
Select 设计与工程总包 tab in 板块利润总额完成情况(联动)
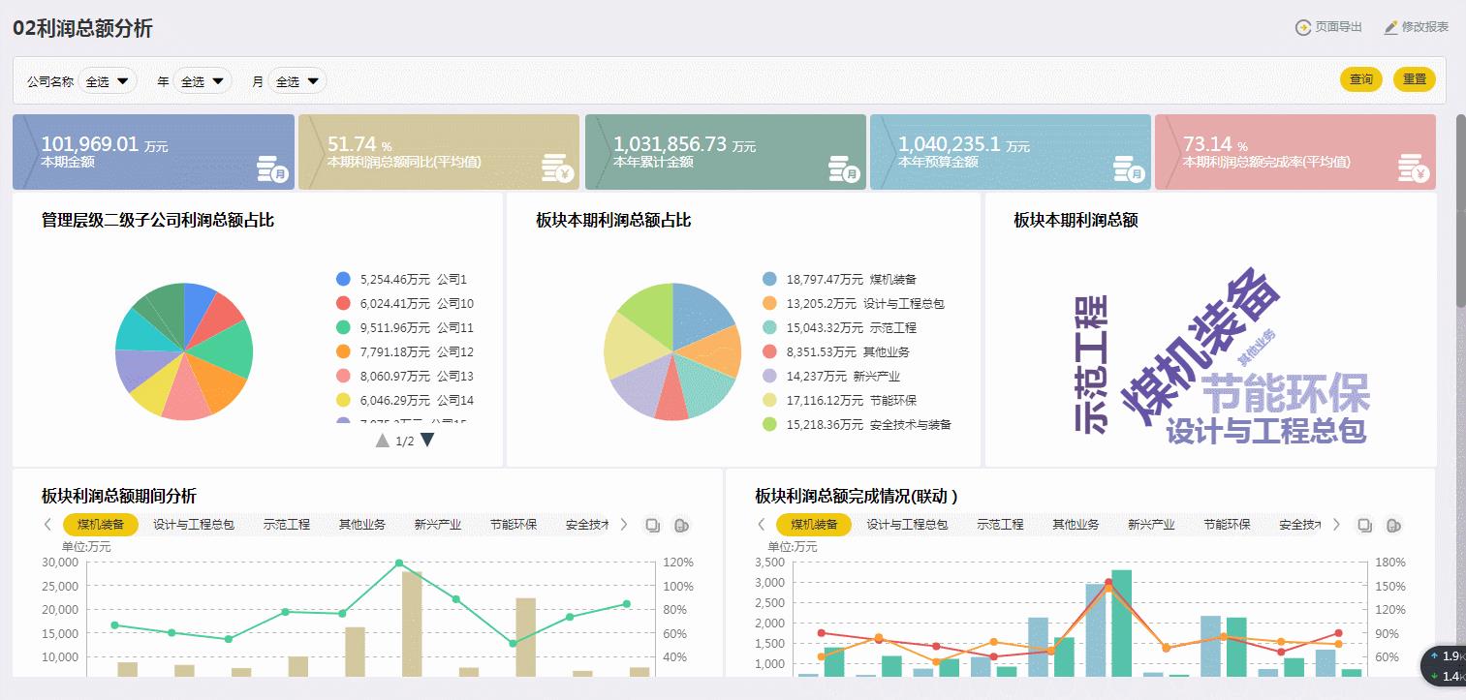tap(907, 525)
